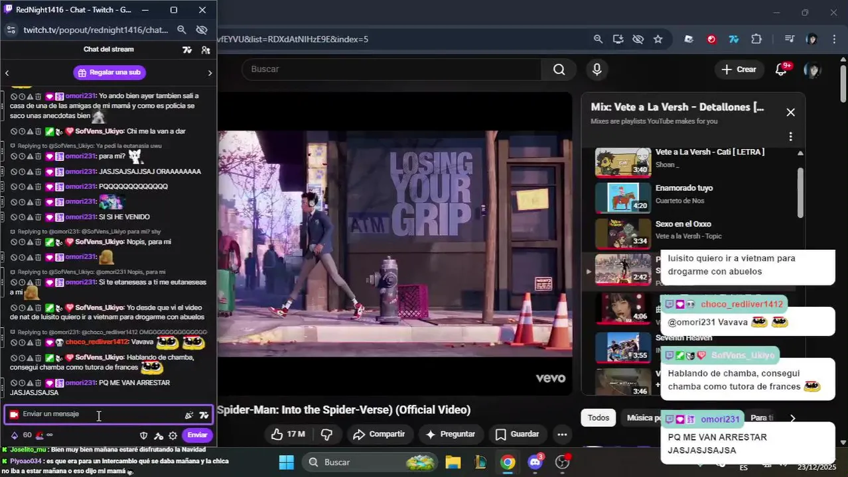Open Chrome media control icon

pyautogui.click(x=789, y=39)
